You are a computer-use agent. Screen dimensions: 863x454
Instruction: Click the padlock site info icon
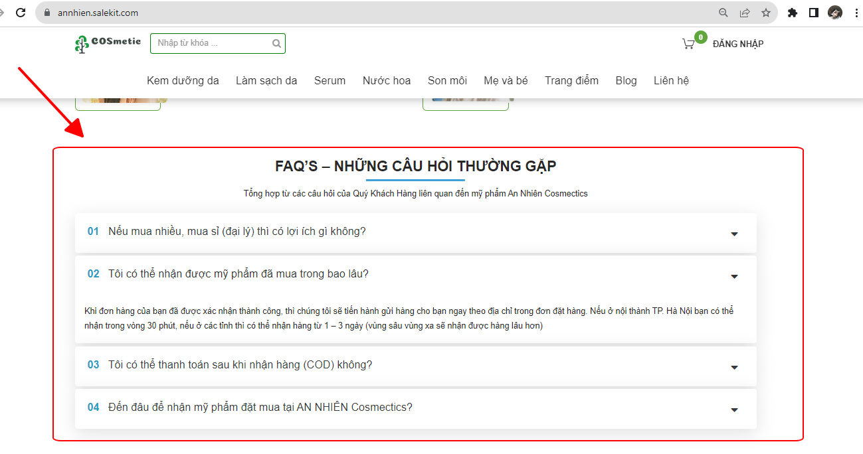47,13
